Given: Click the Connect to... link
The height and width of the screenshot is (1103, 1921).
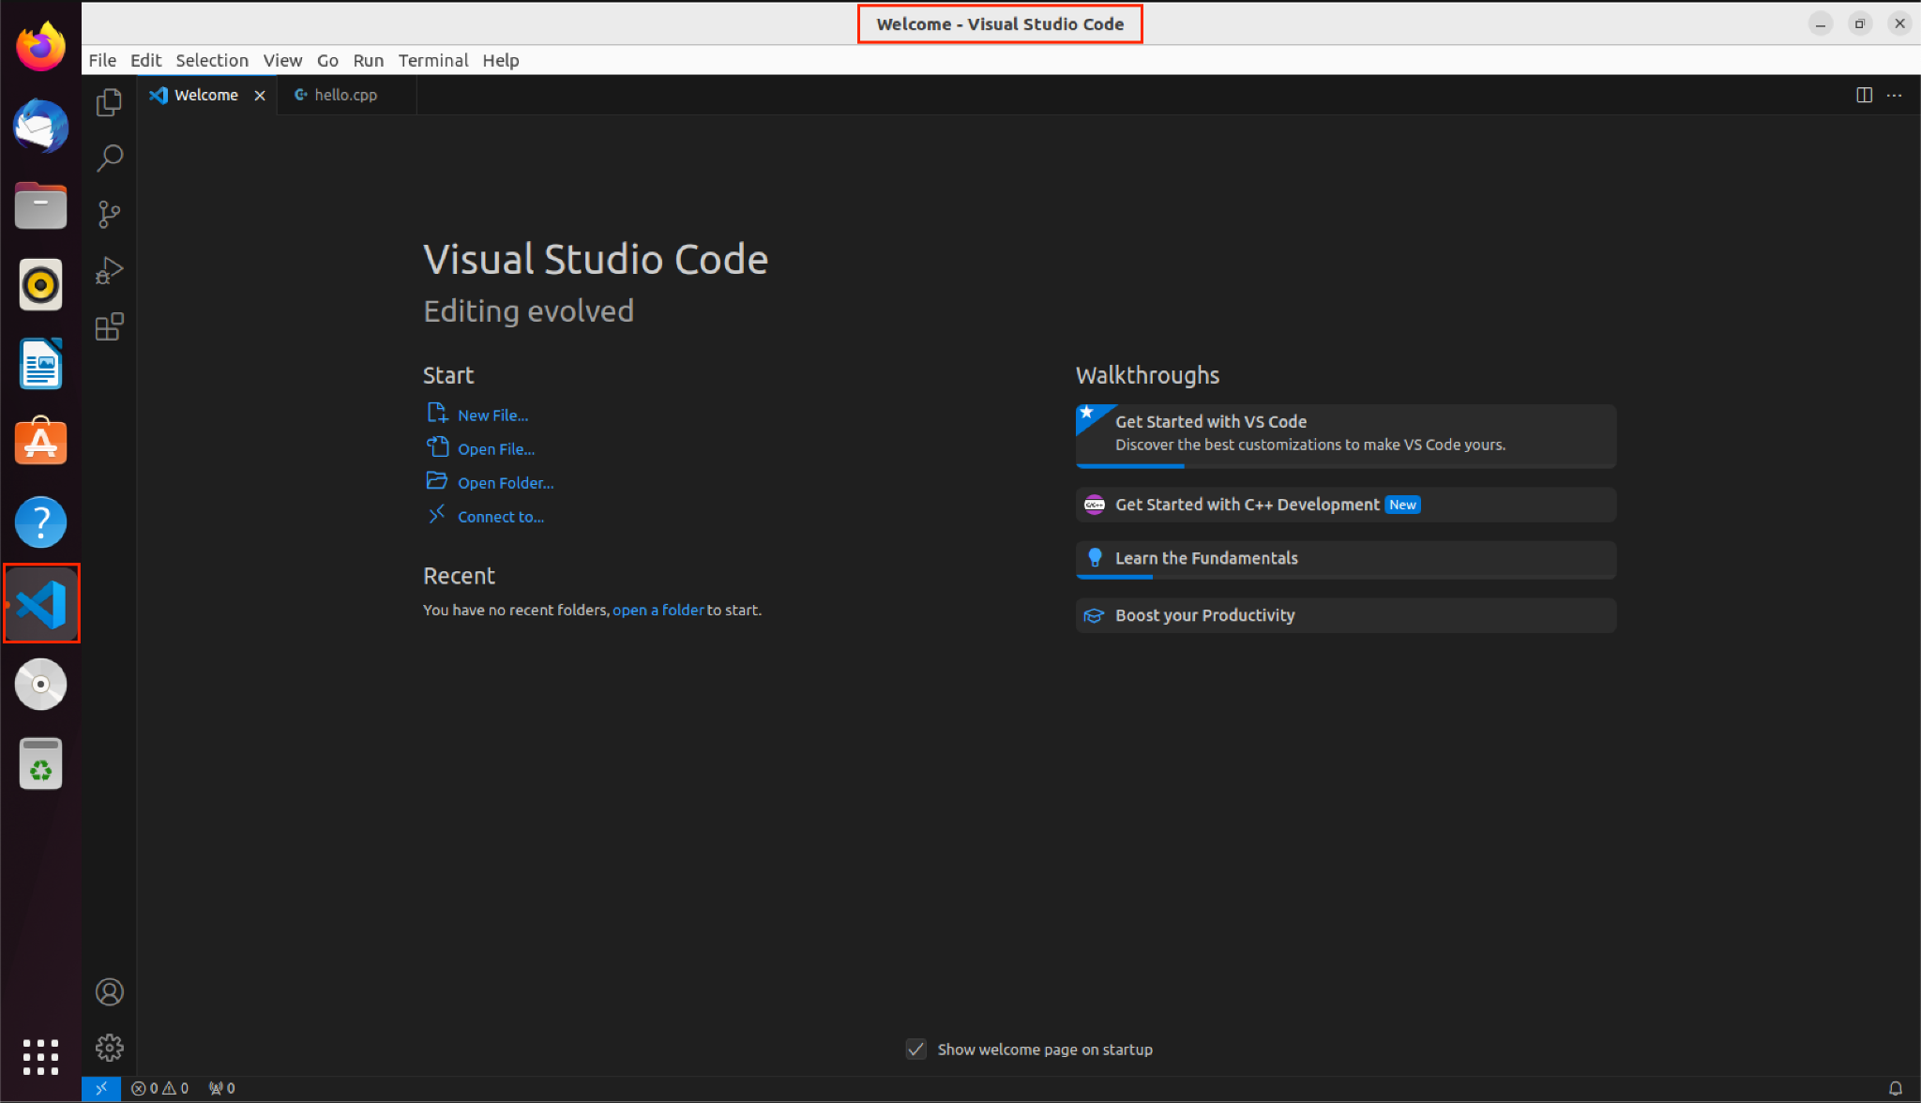Looking at the screenshot, I should click(501, 517).
